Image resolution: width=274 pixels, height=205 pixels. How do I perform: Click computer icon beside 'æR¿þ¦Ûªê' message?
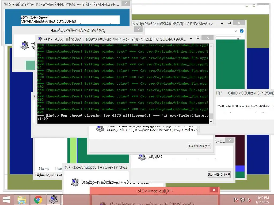coord(142,157)
